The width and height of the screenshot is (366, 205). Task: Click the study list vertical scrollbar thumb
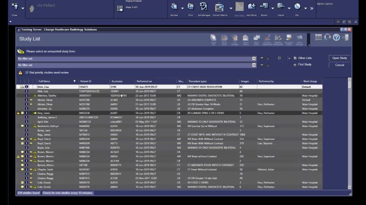350,85
